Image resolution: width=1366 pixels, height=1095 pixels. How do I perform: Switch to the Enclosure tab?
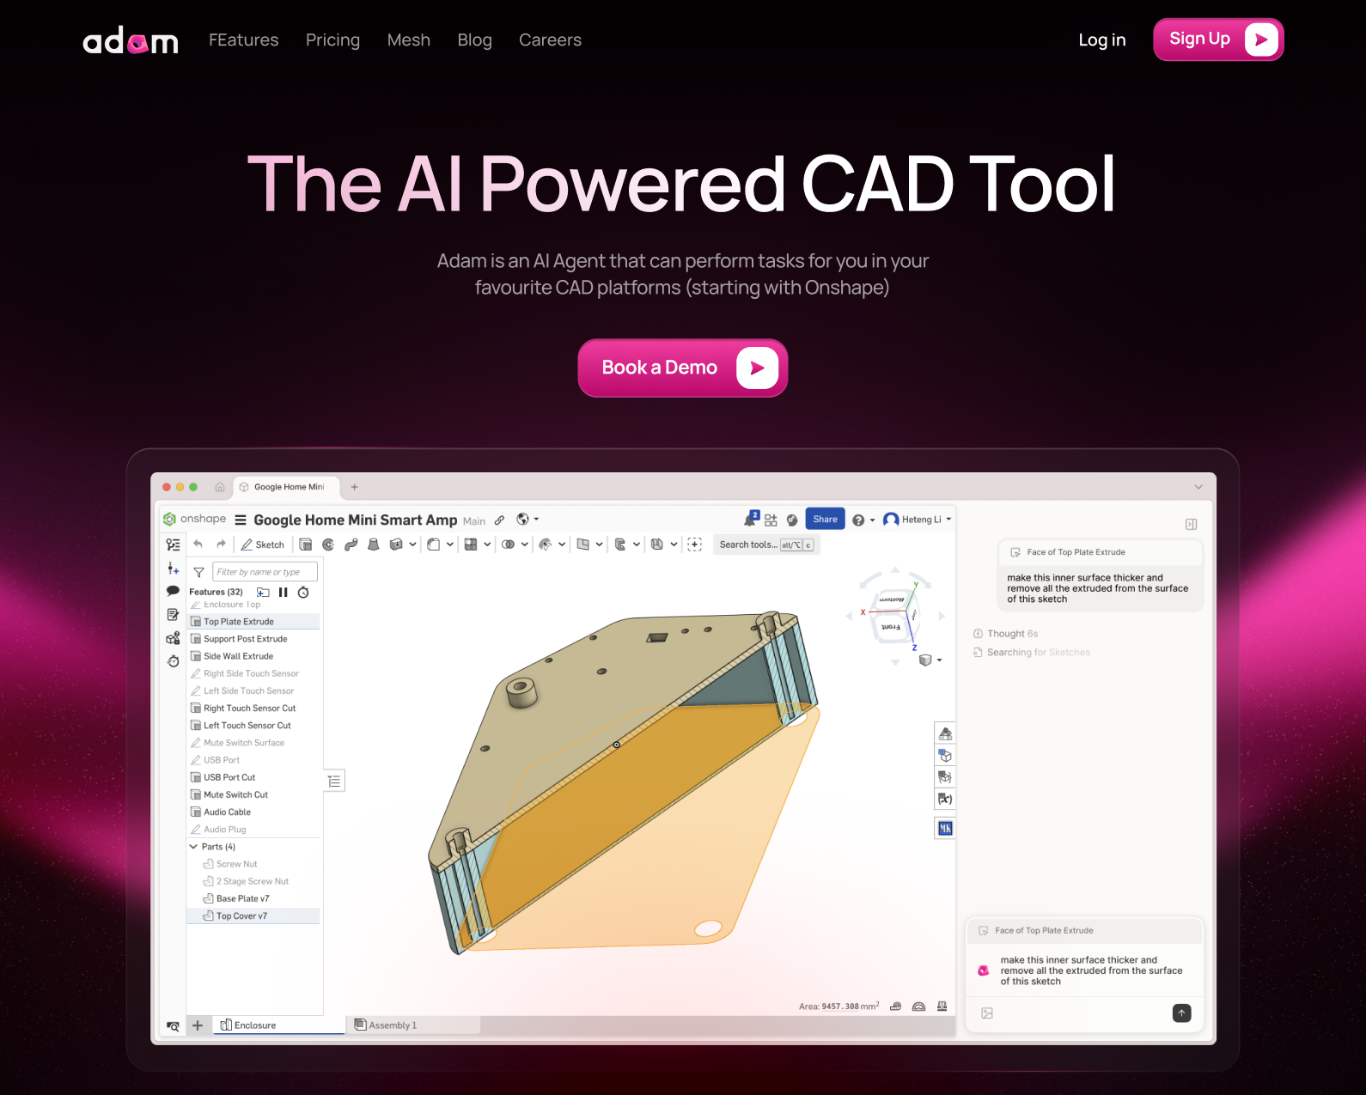click(x=278, y=1025)
